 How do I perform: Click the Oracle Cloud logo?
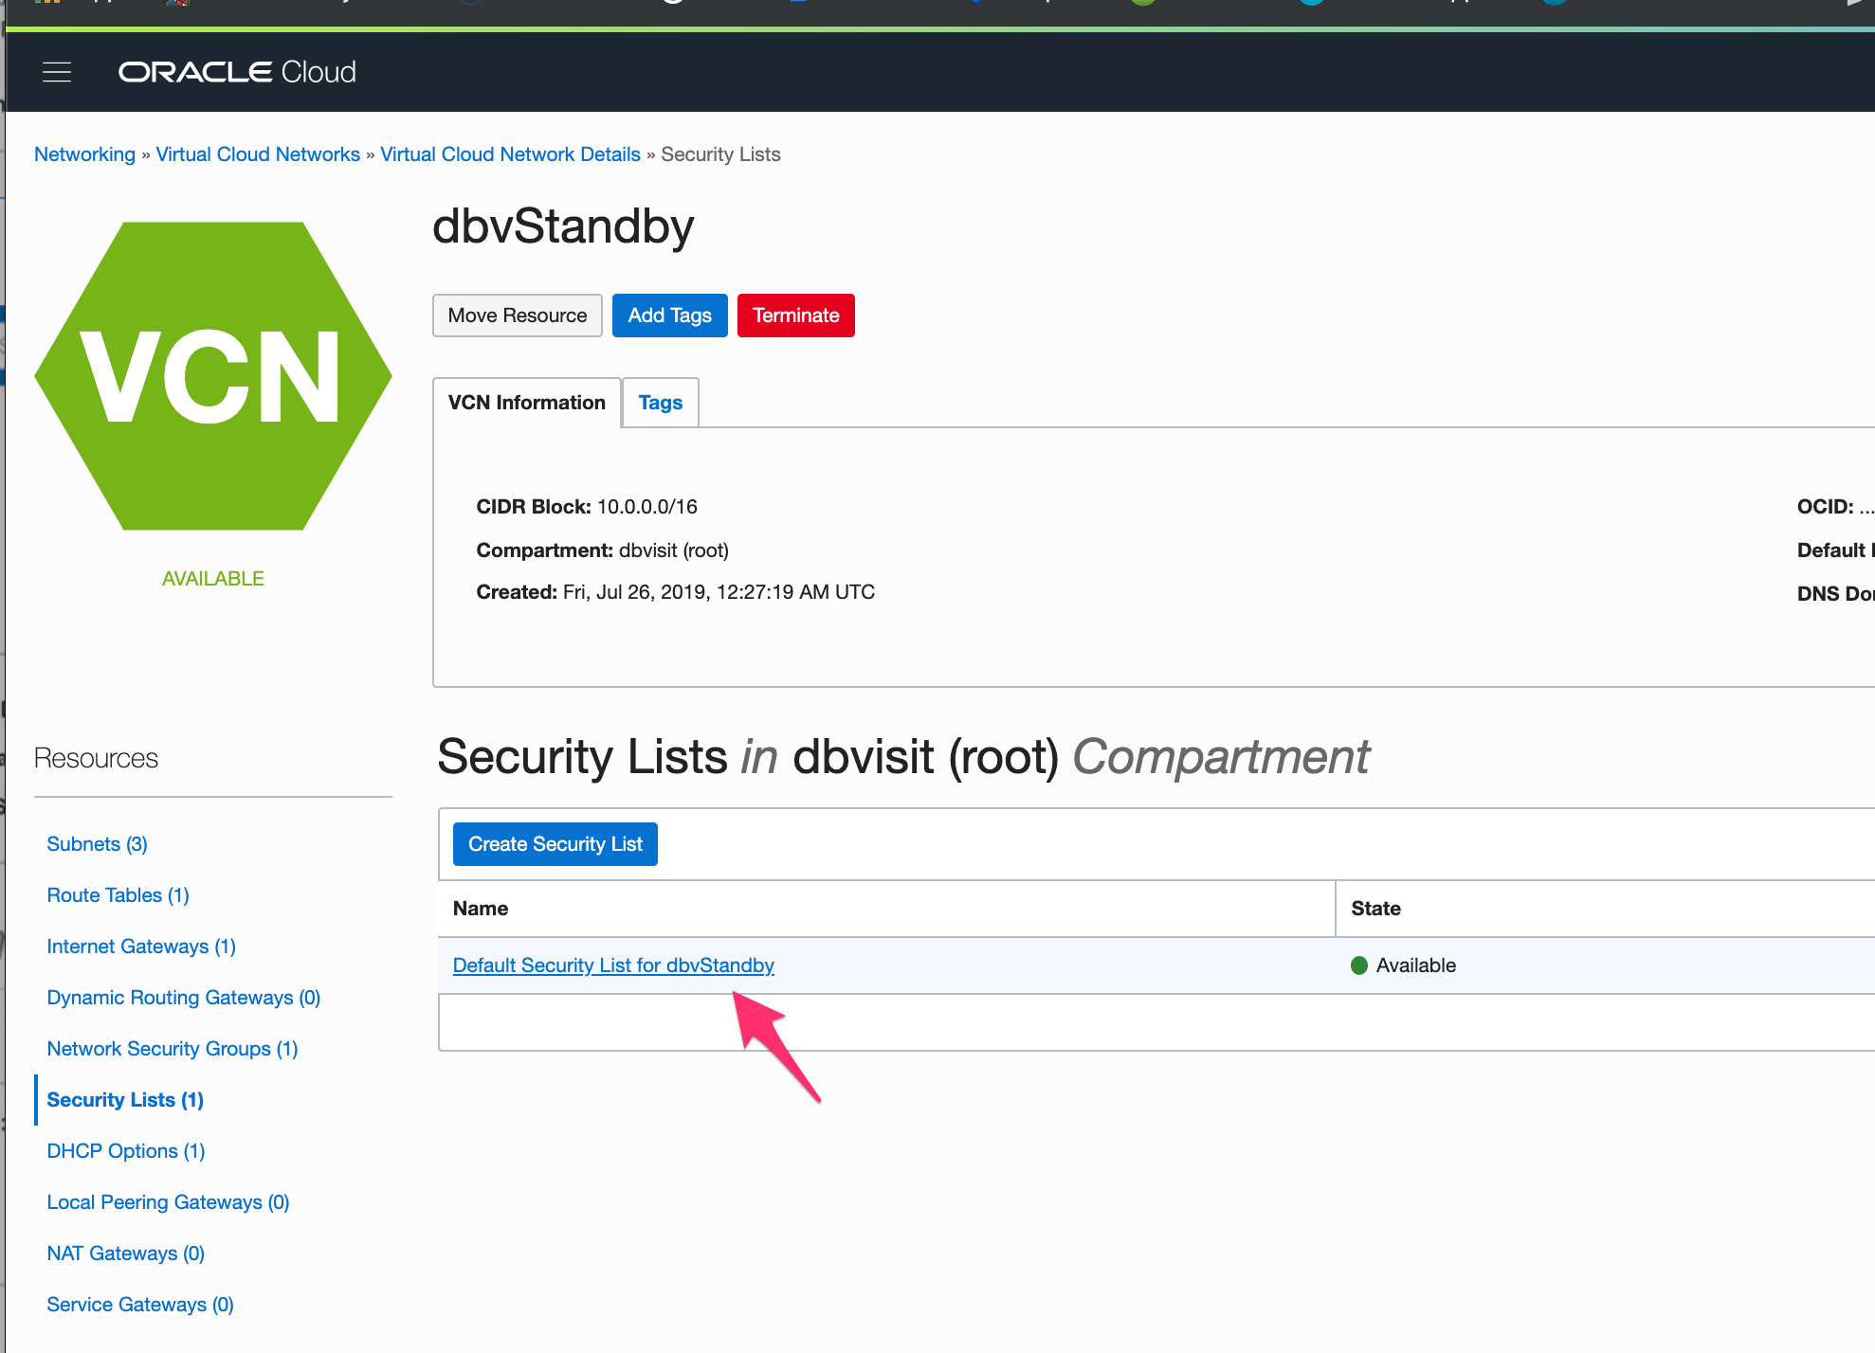pyautogui.click(x=237, y=72)
